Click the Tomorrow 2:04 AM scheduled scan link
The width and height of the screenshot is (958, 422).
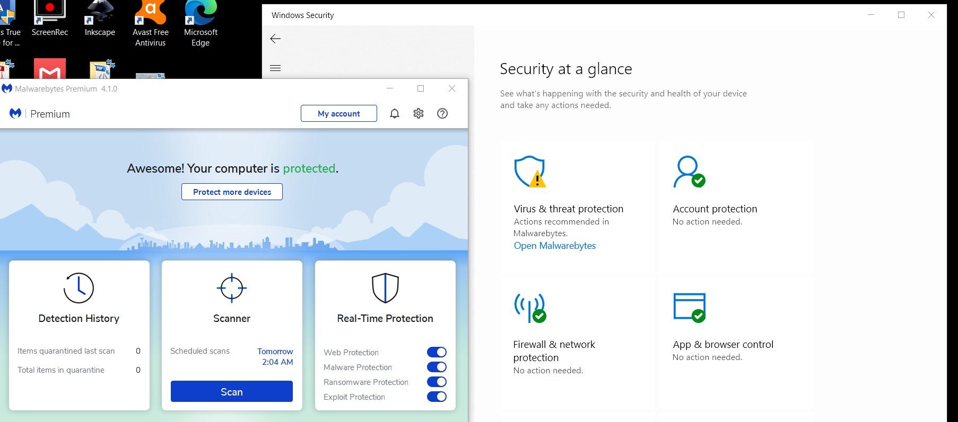pos(275,356)
